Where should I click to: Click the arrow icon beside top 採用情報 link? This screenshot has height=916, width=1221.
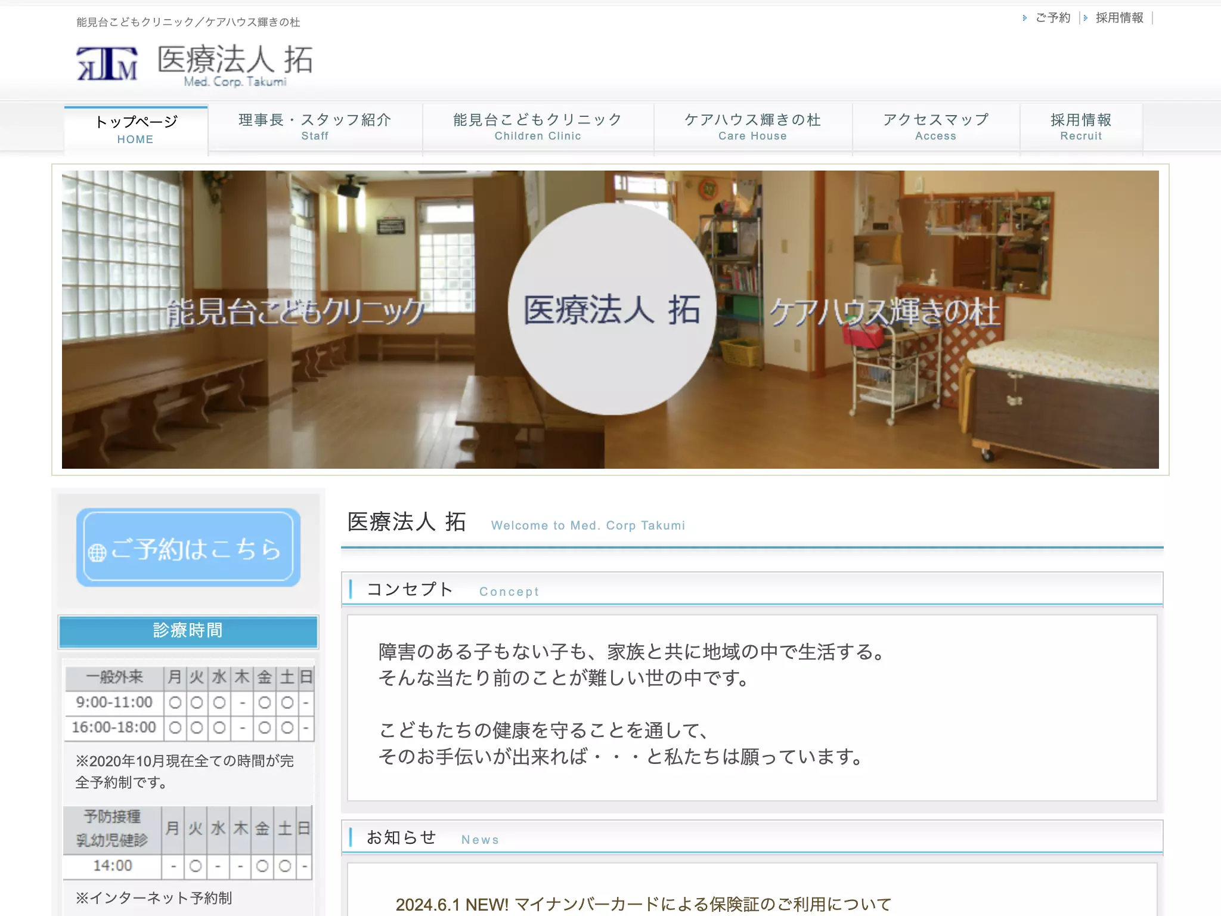click(x=1086, y=18)
